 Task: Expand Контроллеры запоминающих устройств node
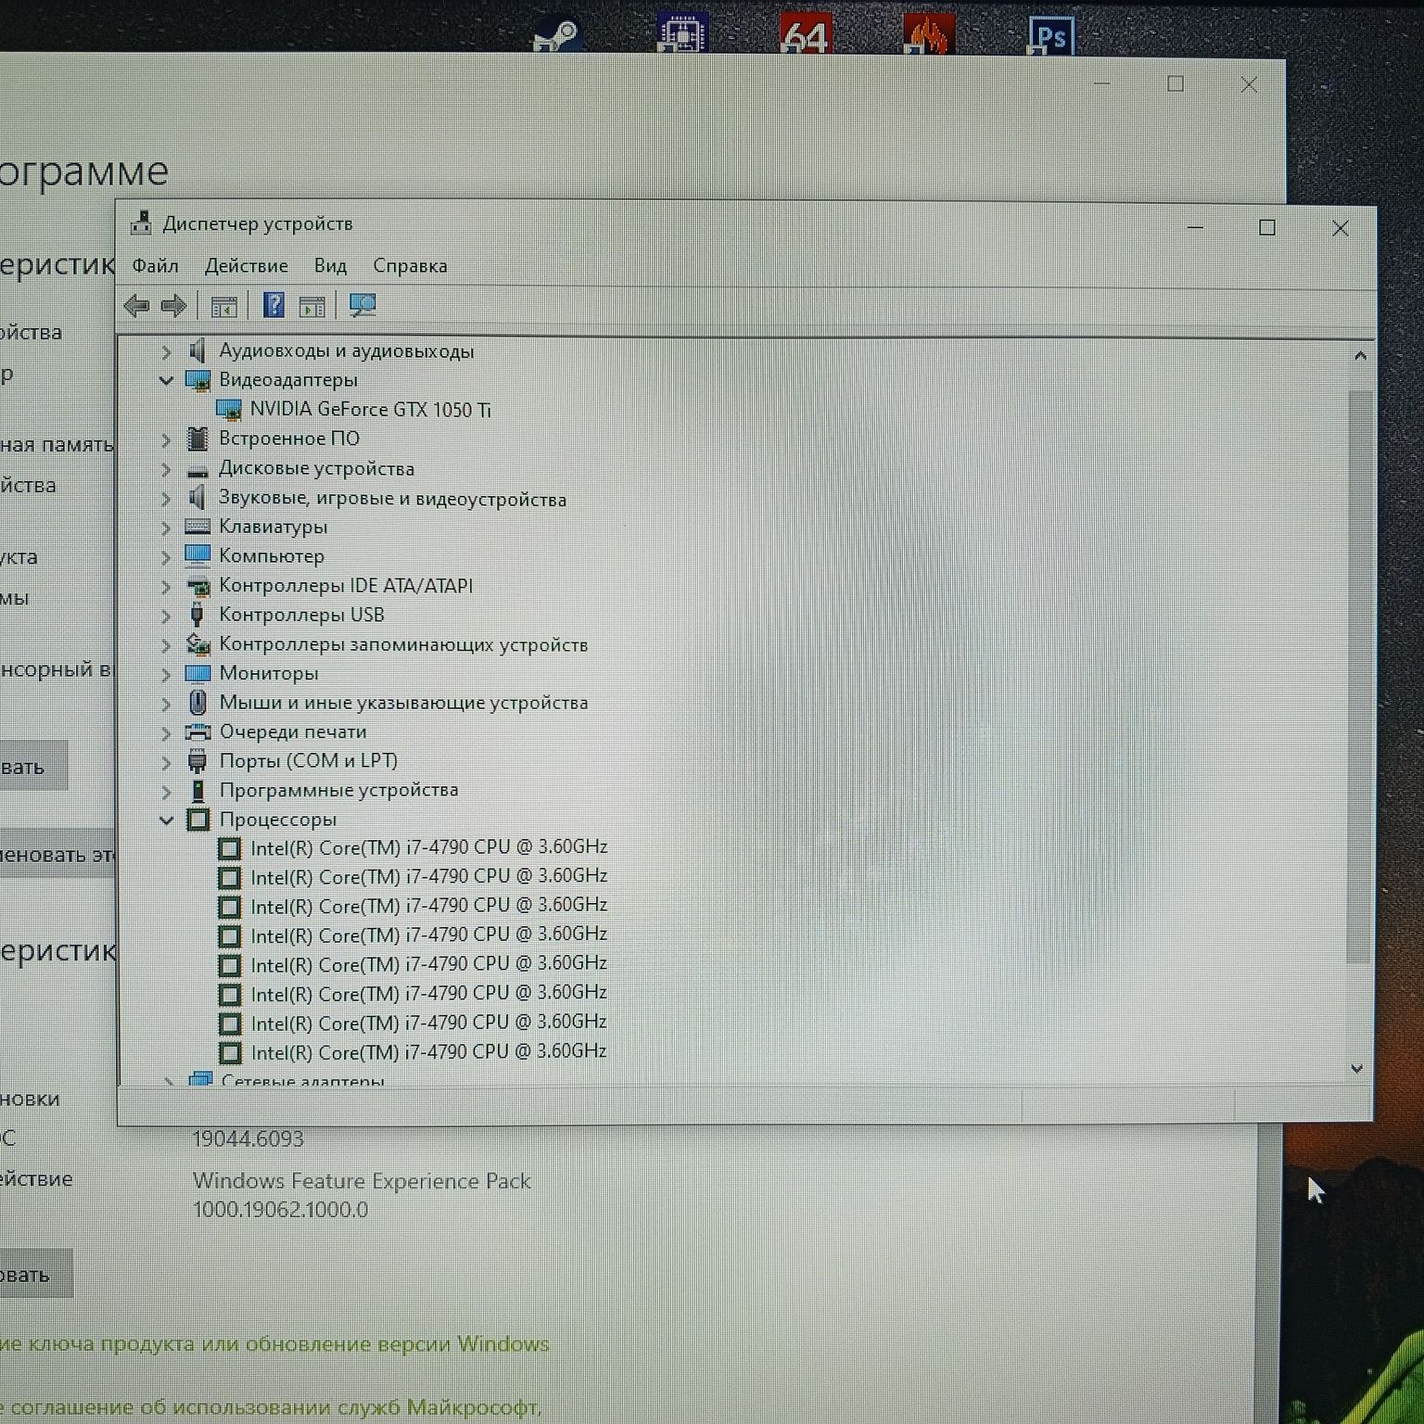click(166, 645)
